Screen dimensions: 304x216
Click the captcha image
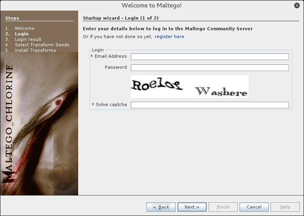click(x=190, y=86)
